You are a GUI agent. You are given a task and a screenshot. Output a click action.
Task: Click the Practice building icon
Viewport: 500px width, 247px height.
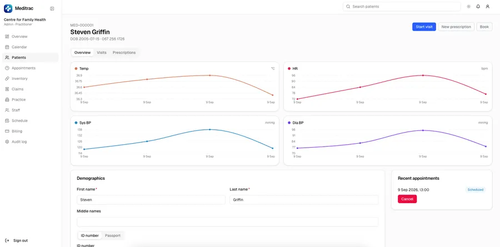7,100
